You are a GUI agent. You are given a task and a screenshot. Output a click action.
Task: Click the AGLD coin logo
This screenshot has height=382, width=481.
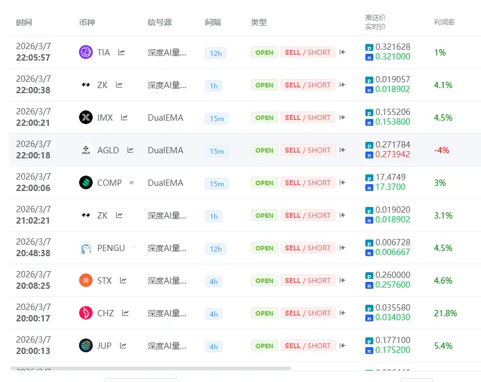pos(86,150)
